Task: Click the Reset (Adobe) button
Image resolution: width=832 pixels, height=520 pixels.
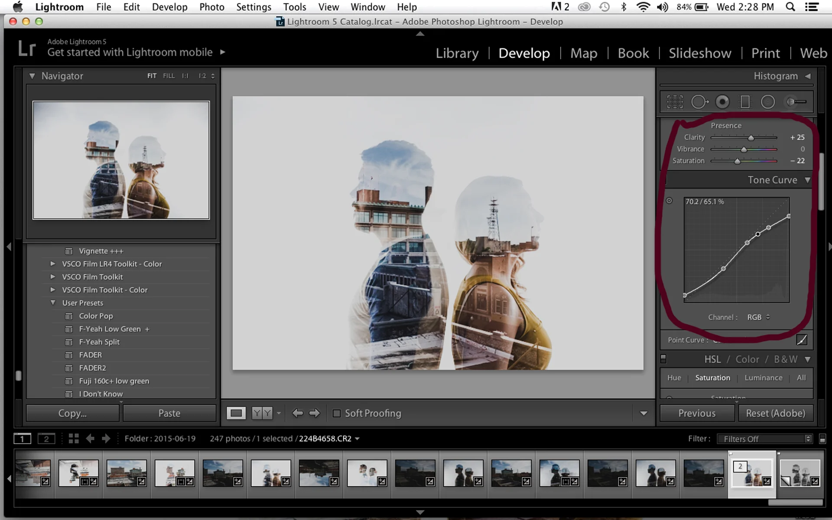Action: (x=775, y=413)
